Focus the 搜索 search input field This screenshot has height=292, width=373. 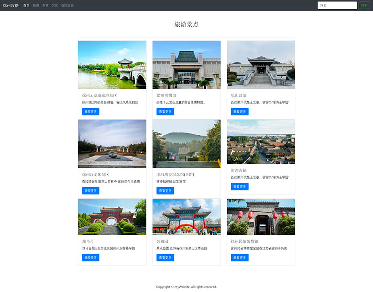click(x=337, y=5)
